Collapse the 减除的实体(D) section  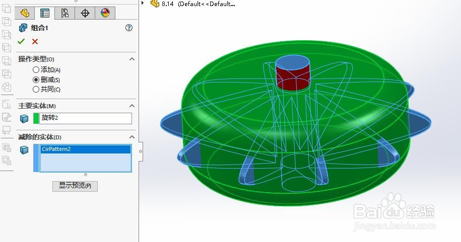132,137
